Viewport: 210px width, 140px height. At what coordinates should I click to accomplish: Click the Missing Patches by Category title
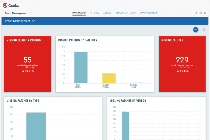[x=78, y=40]
